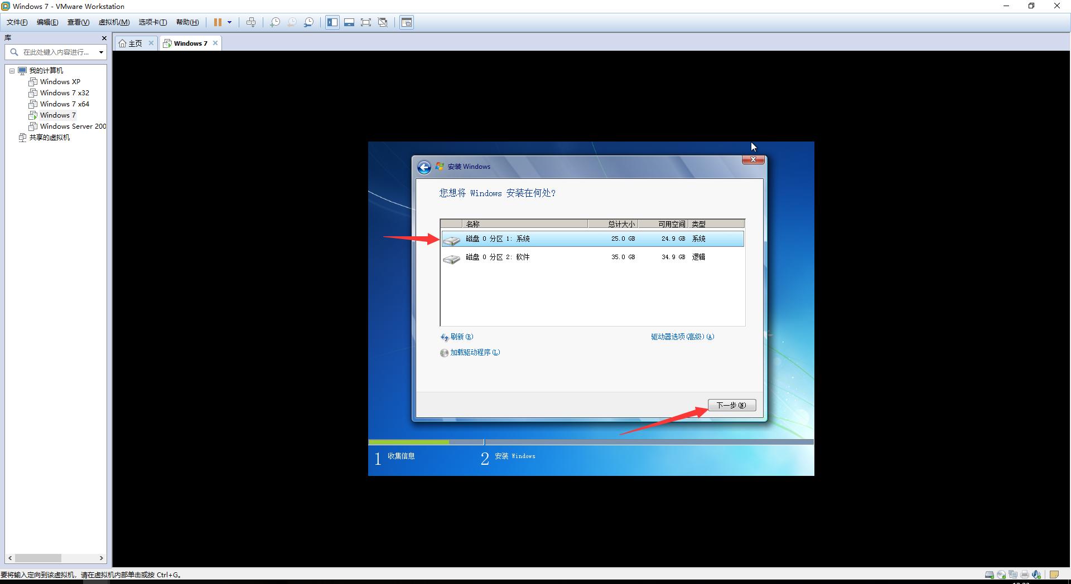This screenshot has height=584, width=1071.
Task: Open the library search dropdown arrow
Action: 101,52
